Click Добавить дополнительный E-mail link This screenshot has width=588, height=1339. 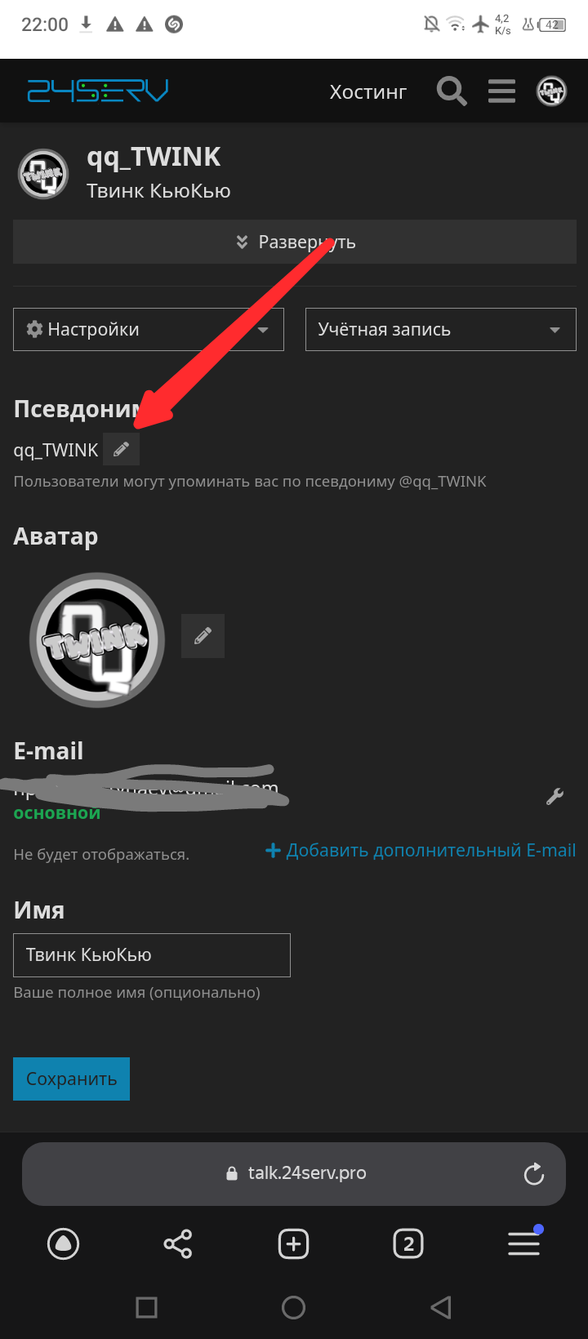[x=421, y=851]
